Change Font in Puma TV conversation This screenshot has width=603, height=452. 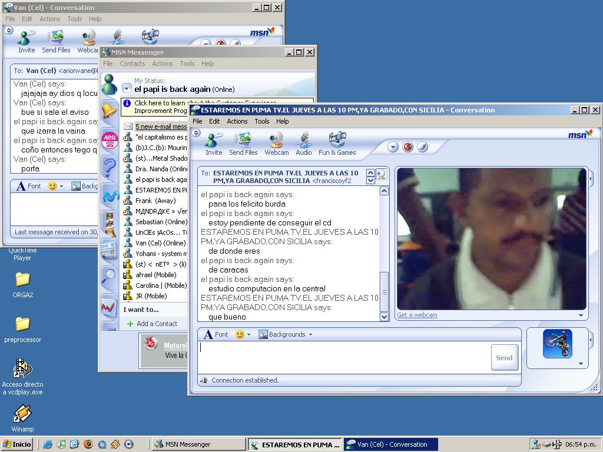pyautogui.click(x=216, y=334)
